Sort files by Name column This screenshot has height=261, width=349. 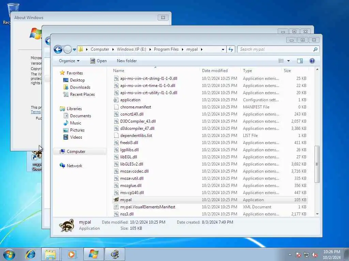(118, 71)
